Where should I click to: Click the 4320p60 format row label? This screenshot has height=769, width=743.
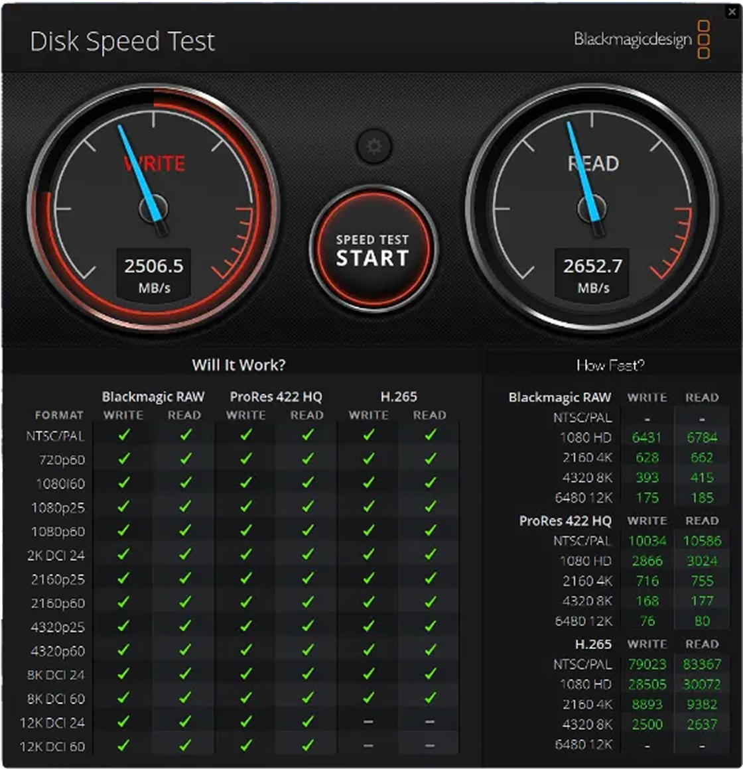coord(58,651)
